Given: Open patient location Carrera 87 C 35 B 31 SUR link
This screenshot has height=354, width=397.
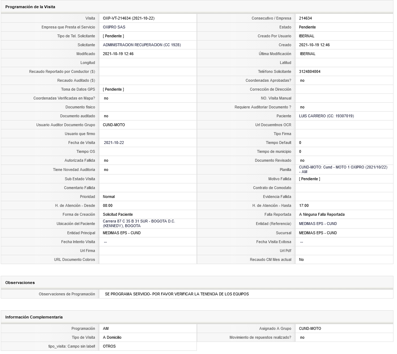Looking at the screenshot, I should 139,224.
